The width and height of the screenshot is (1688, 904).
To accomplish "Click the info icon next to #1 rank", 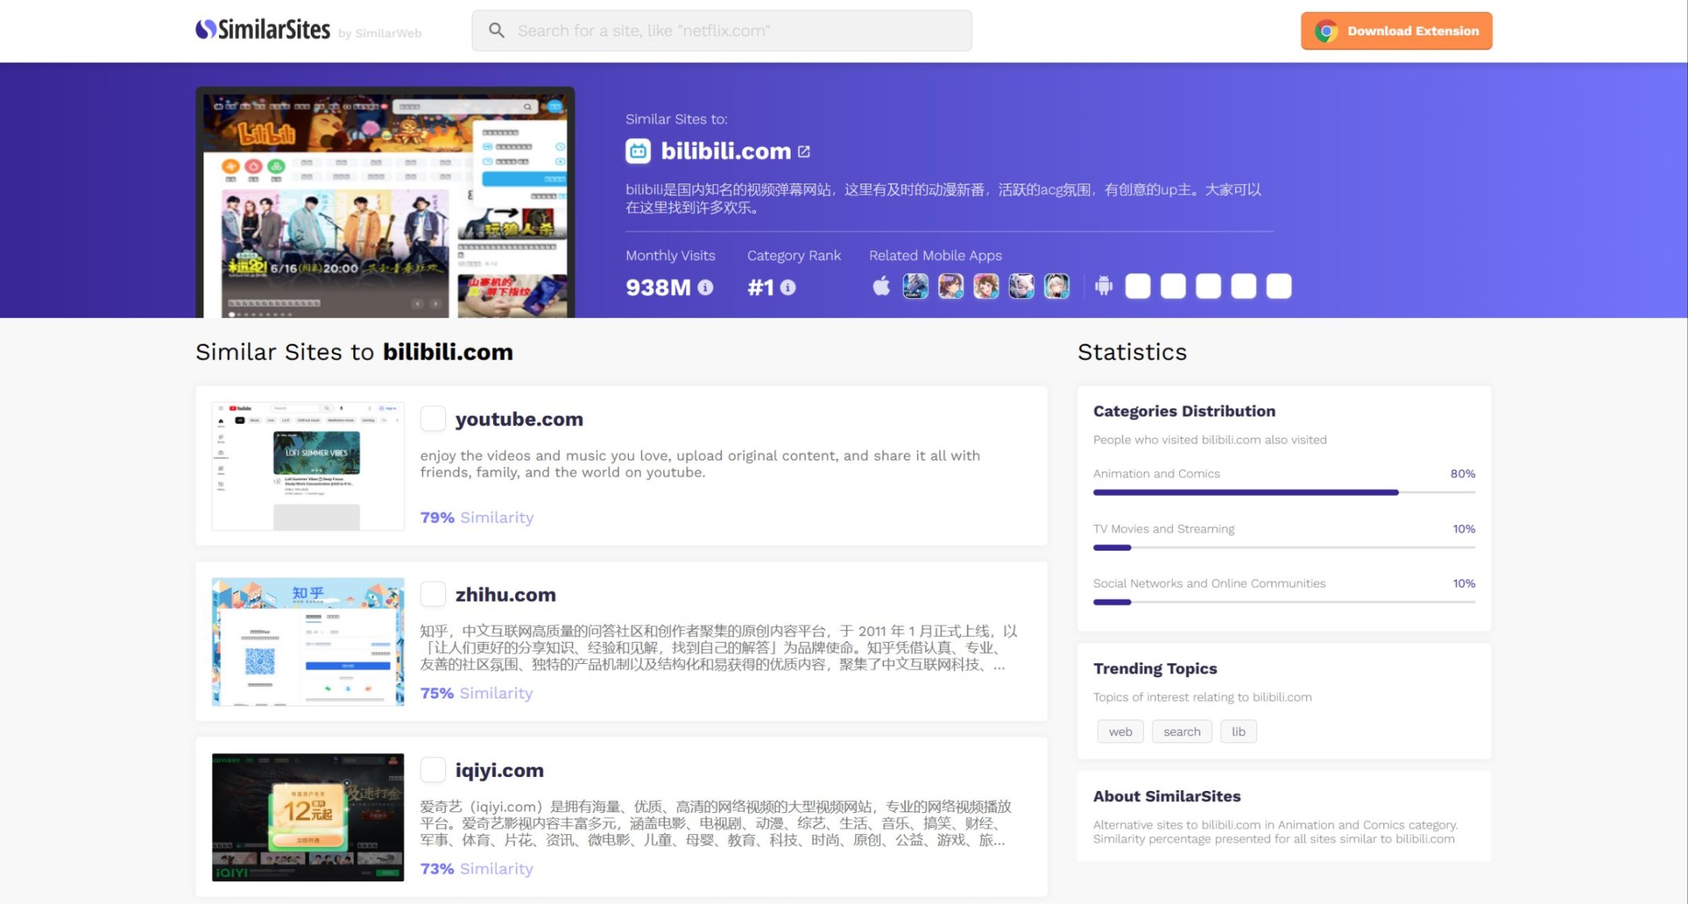I will (x=788, y=287).
